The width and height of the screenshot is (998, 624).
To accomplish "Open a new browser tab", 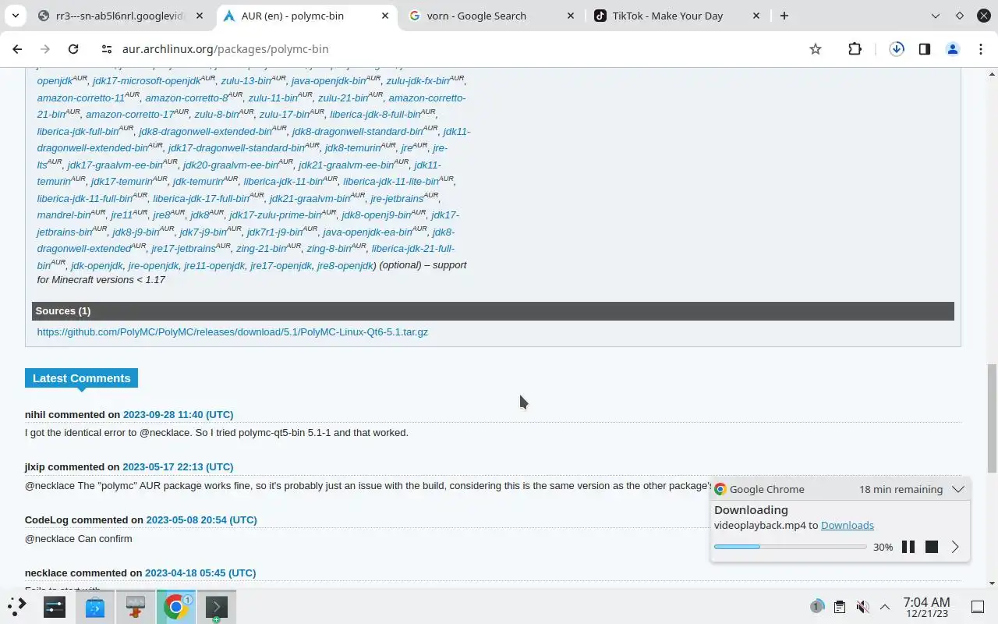I will coord(784,16).
